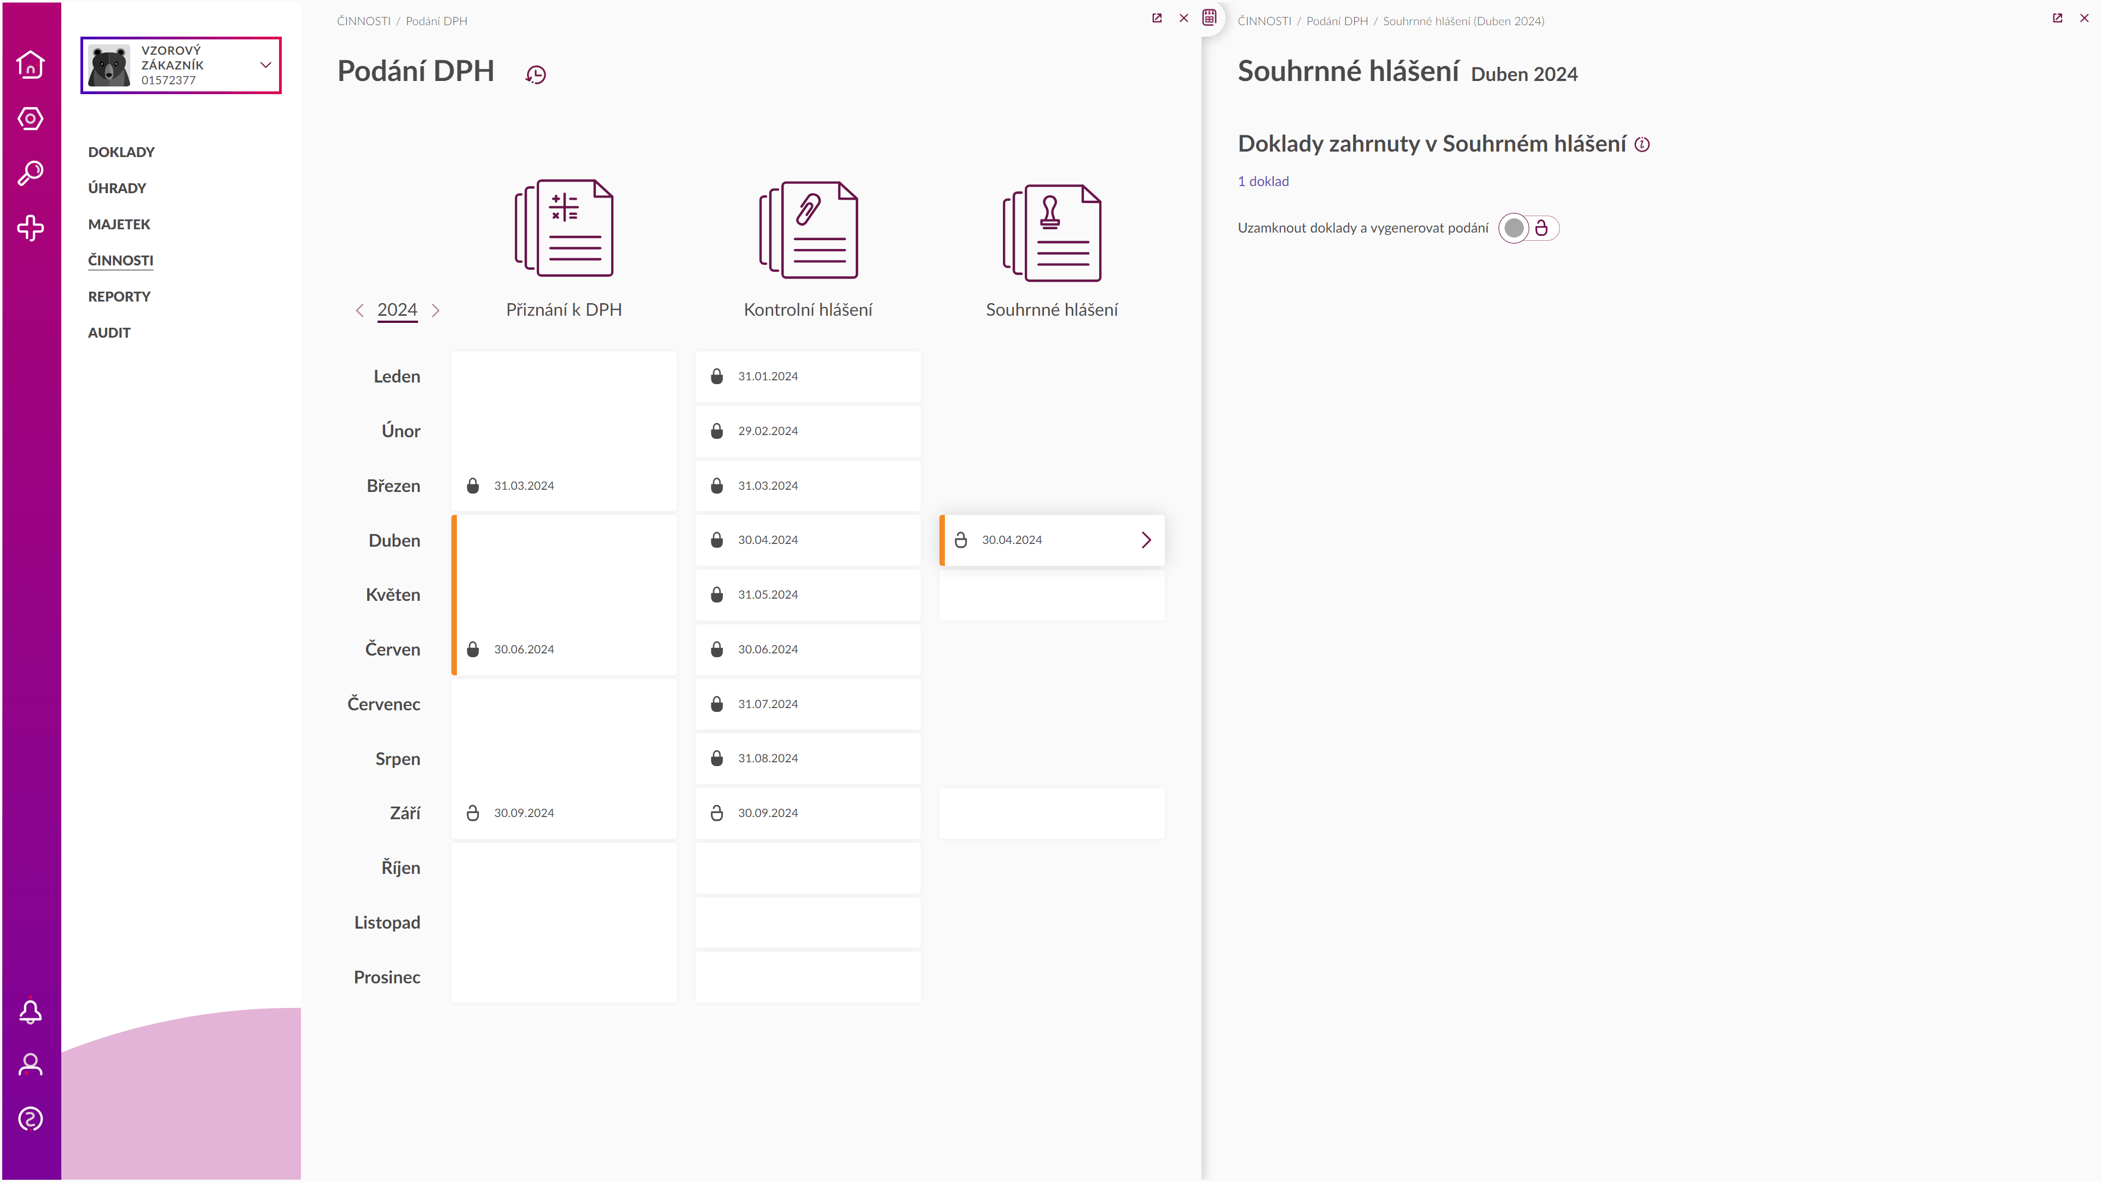Click the calculator icon between the panels

(x=1210, y=17)
